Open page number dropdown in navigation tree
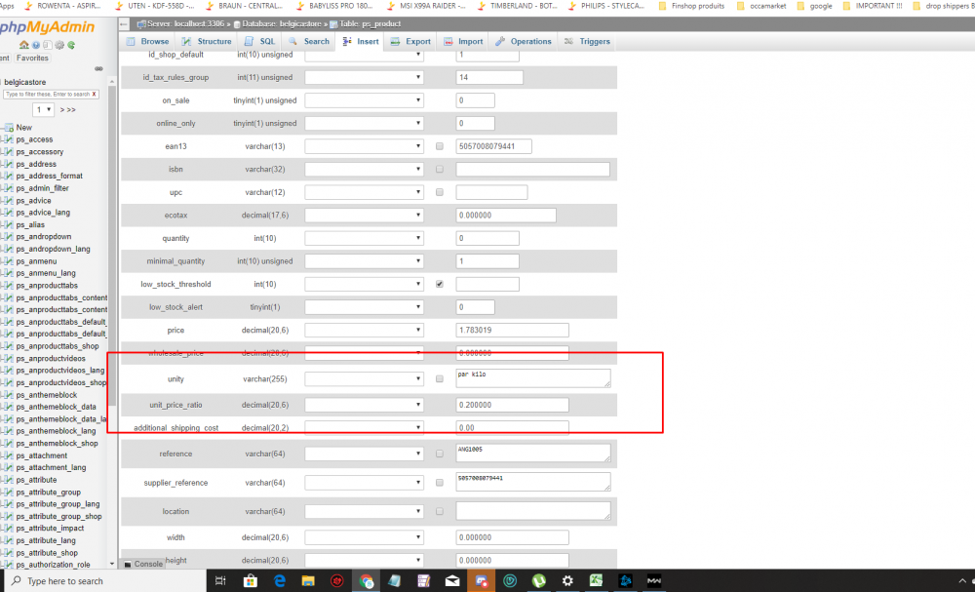The height and width of the screenshot is (592, 975). point(44,109)
